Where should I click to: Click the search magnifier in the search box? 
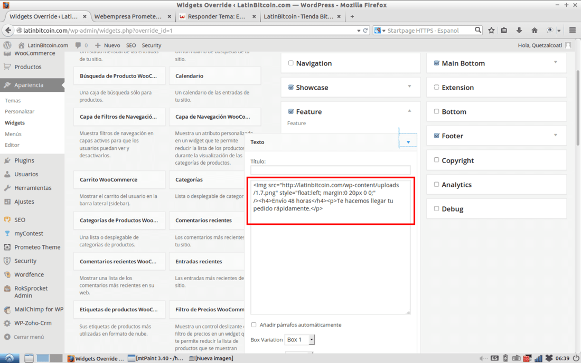tap(477, 30)
